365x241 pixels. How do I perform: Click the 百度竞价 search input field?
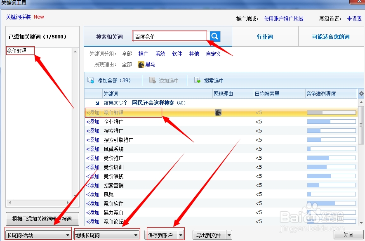(170, 36)
